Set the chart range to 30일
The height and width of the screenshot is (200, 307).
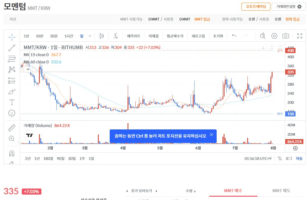click(72, 159)
